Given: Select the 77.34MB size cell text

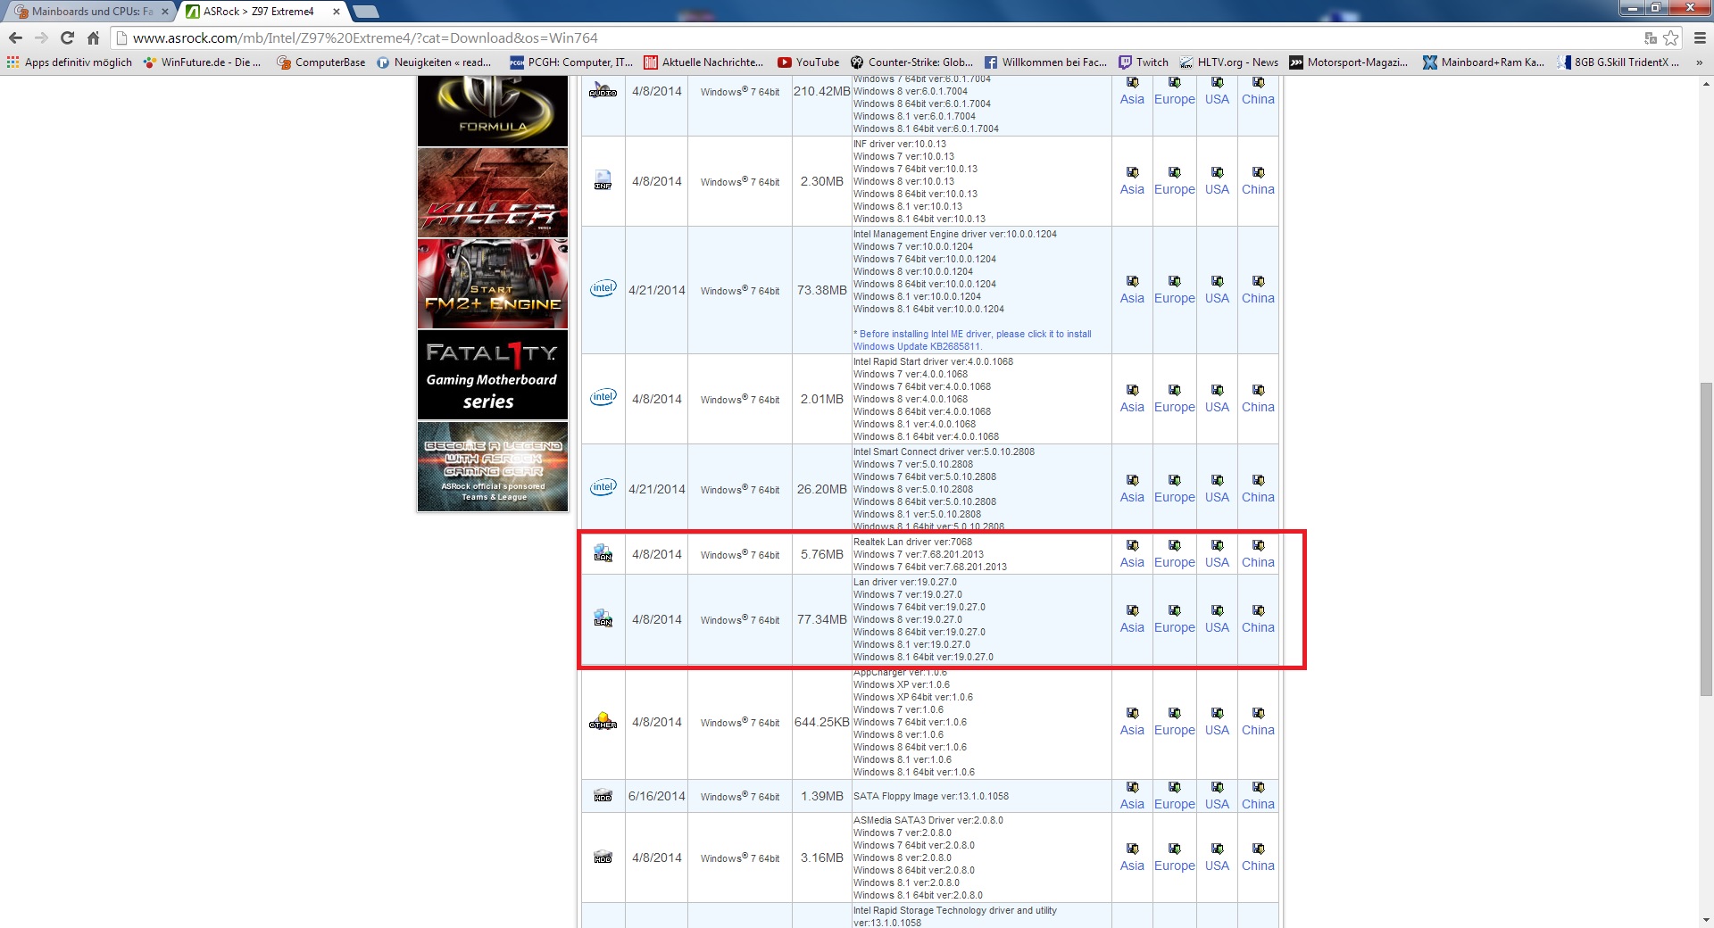Looking at the screenshot, I should click(x=821, y=619).
